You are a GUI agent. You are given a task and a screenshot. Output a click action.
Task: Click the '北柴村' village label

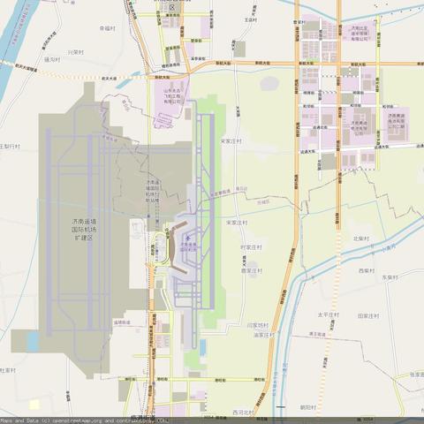[361, 238]
